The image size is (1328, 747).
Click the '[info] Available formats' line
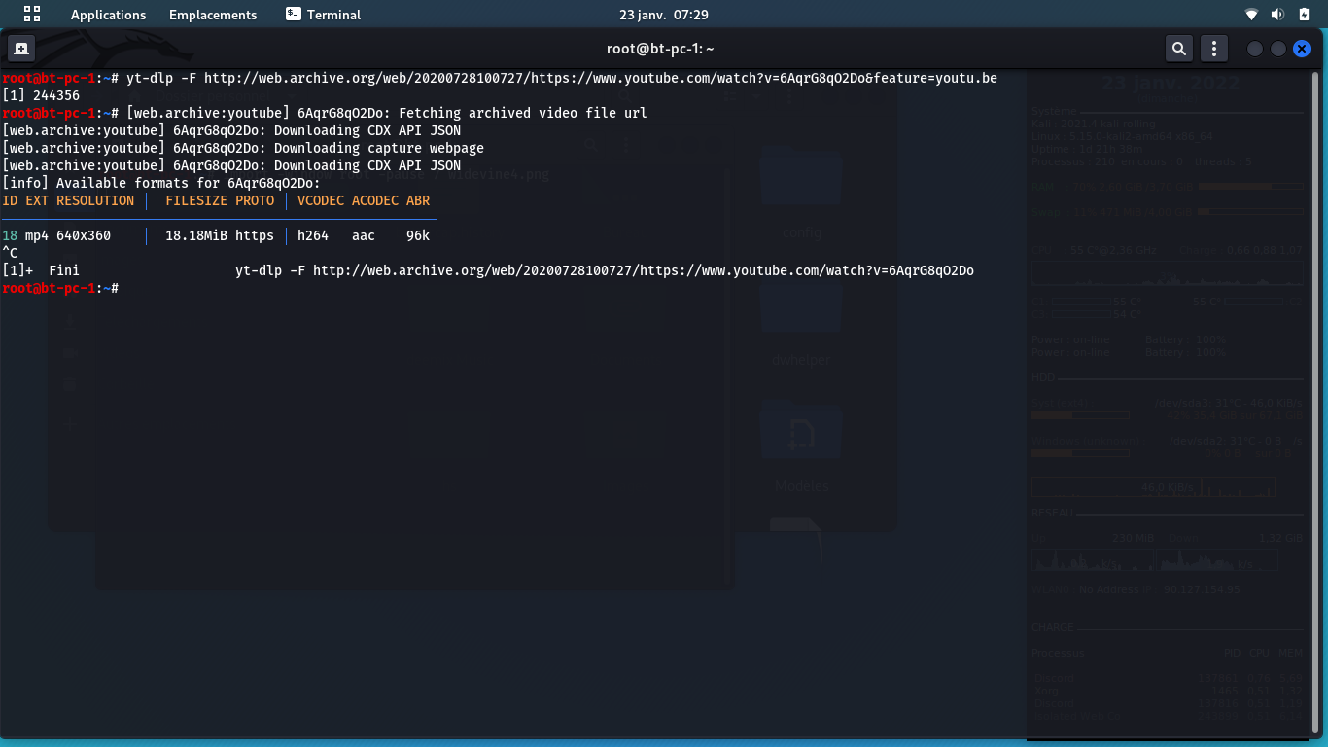pyautogui.click(x=161, y=183)
